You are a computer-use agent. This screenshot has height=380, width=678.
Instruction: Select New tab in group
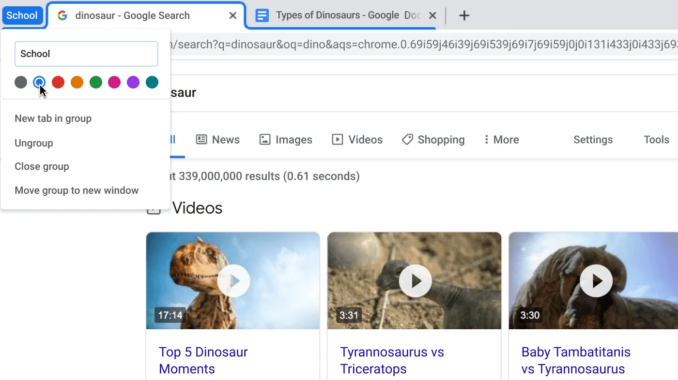(53, 118)
